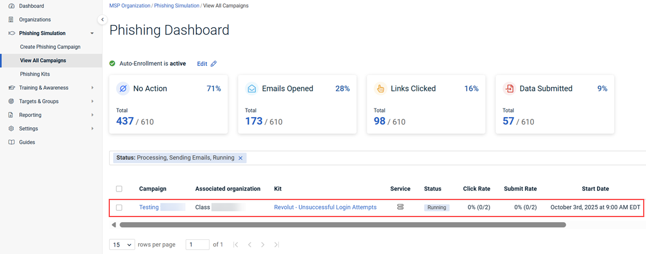Click the Emails Opened envelope icon
The height and width of the screenshot is (254, 646).
252,89
